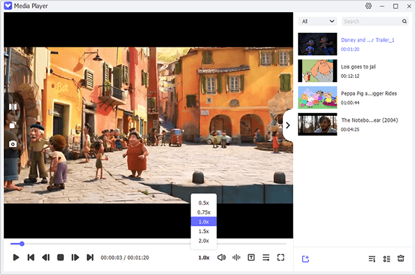Choose 0.5x playback speed
416x275 pixels.
point(204,203)
